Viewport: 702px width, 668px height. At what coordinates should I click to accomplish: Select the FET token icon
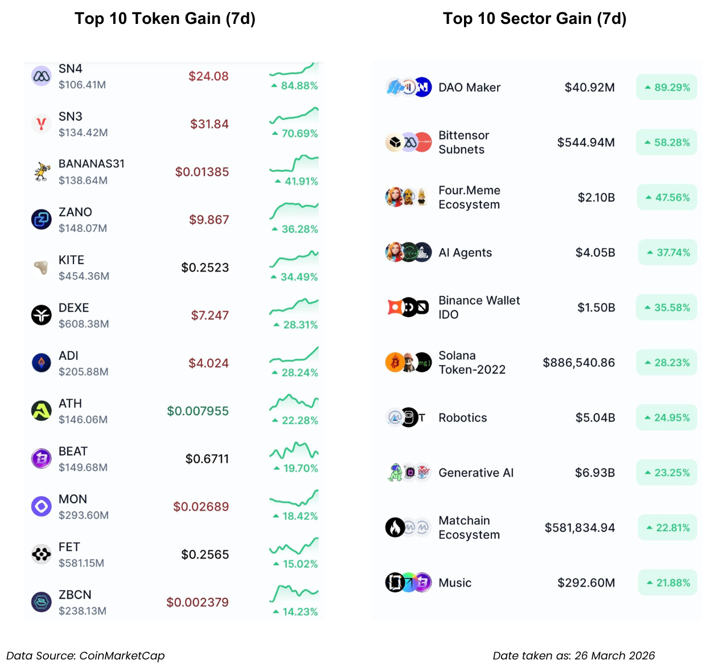pyautogui.click(x=41, y=554)
